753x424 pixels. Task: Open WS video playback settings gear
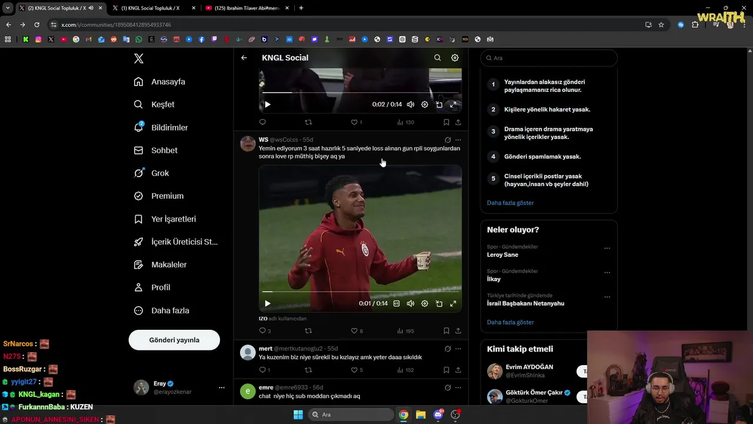tap(425, 303)
